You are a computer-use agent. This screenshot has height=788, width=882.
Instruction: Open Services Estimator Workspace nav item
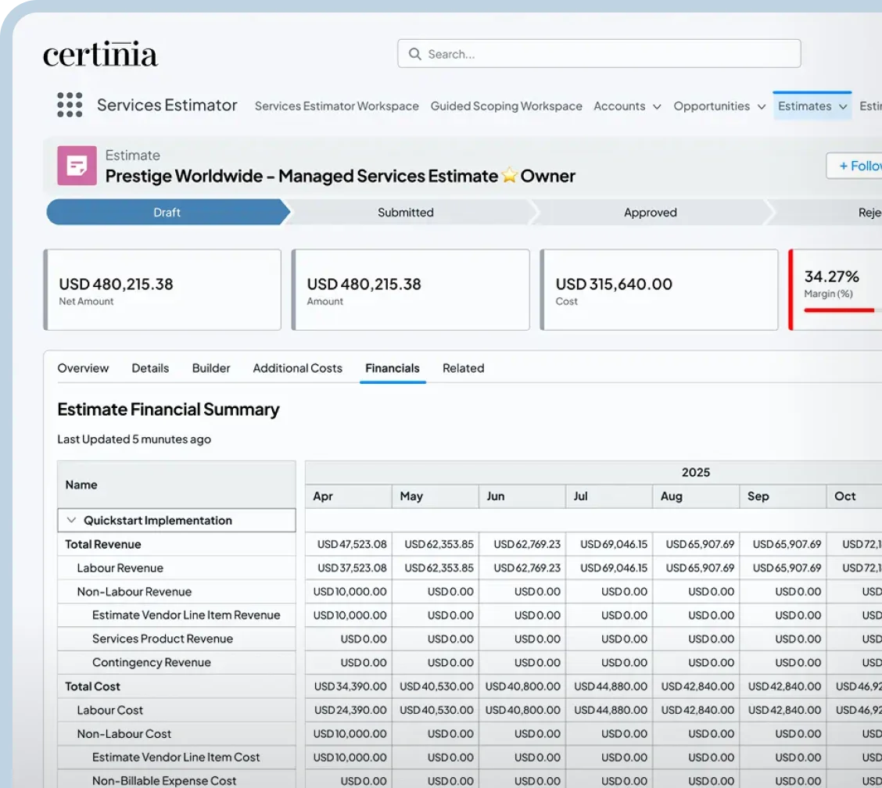(336, 106)
